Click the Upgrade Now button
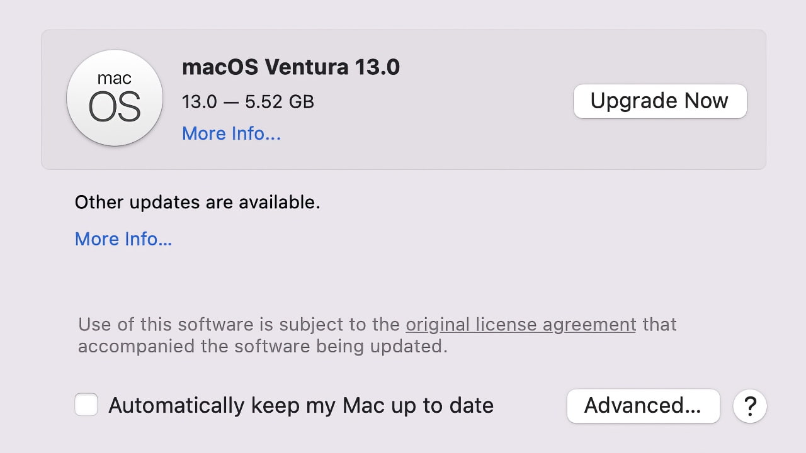 [x=659, y=101]
